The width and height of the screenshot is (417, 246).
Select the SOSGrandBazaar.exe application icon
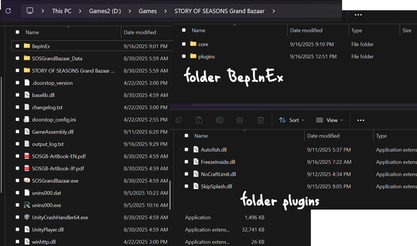click(27, 181)
